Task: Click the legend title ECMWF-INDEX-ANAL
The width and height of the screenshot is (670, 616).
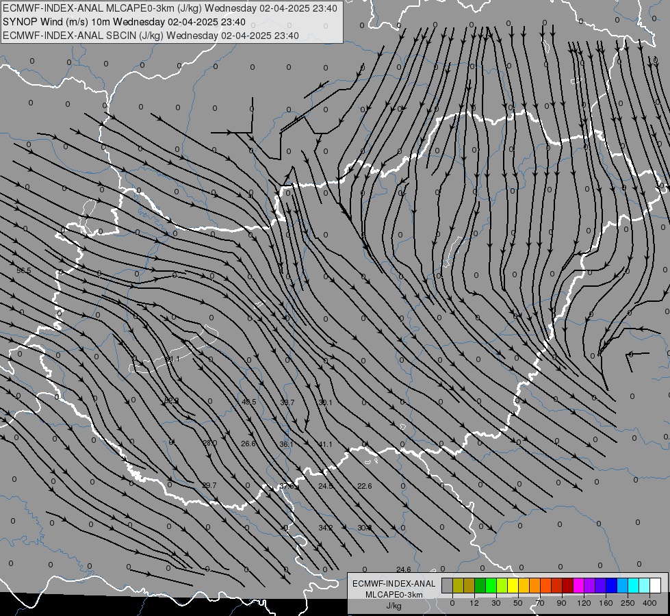Action: point(394,584)
